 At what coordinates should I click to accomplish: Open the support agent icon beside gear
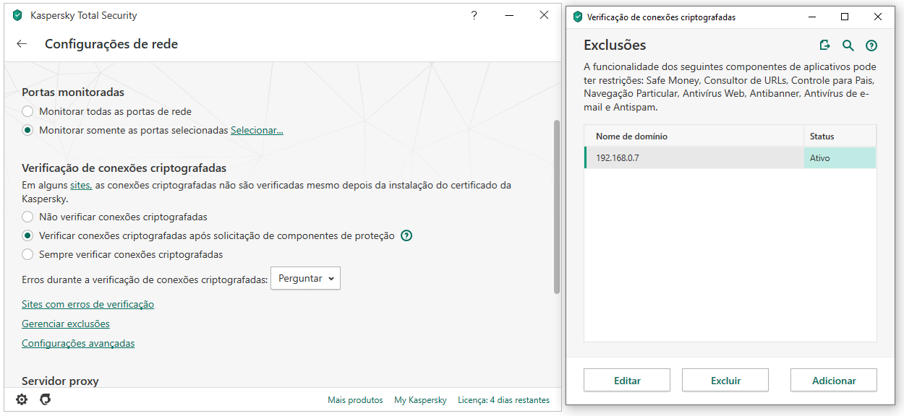coord(46,399)
